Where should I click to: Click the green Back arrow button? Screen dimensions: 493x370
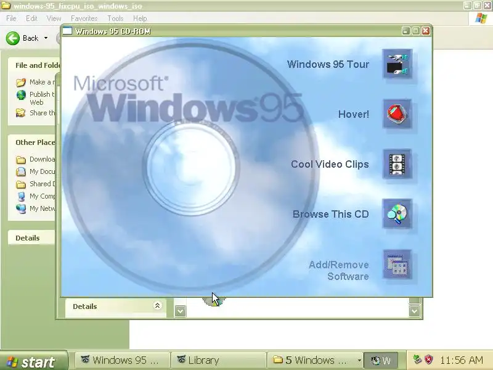pyautogui.click(x=13, y=38)
